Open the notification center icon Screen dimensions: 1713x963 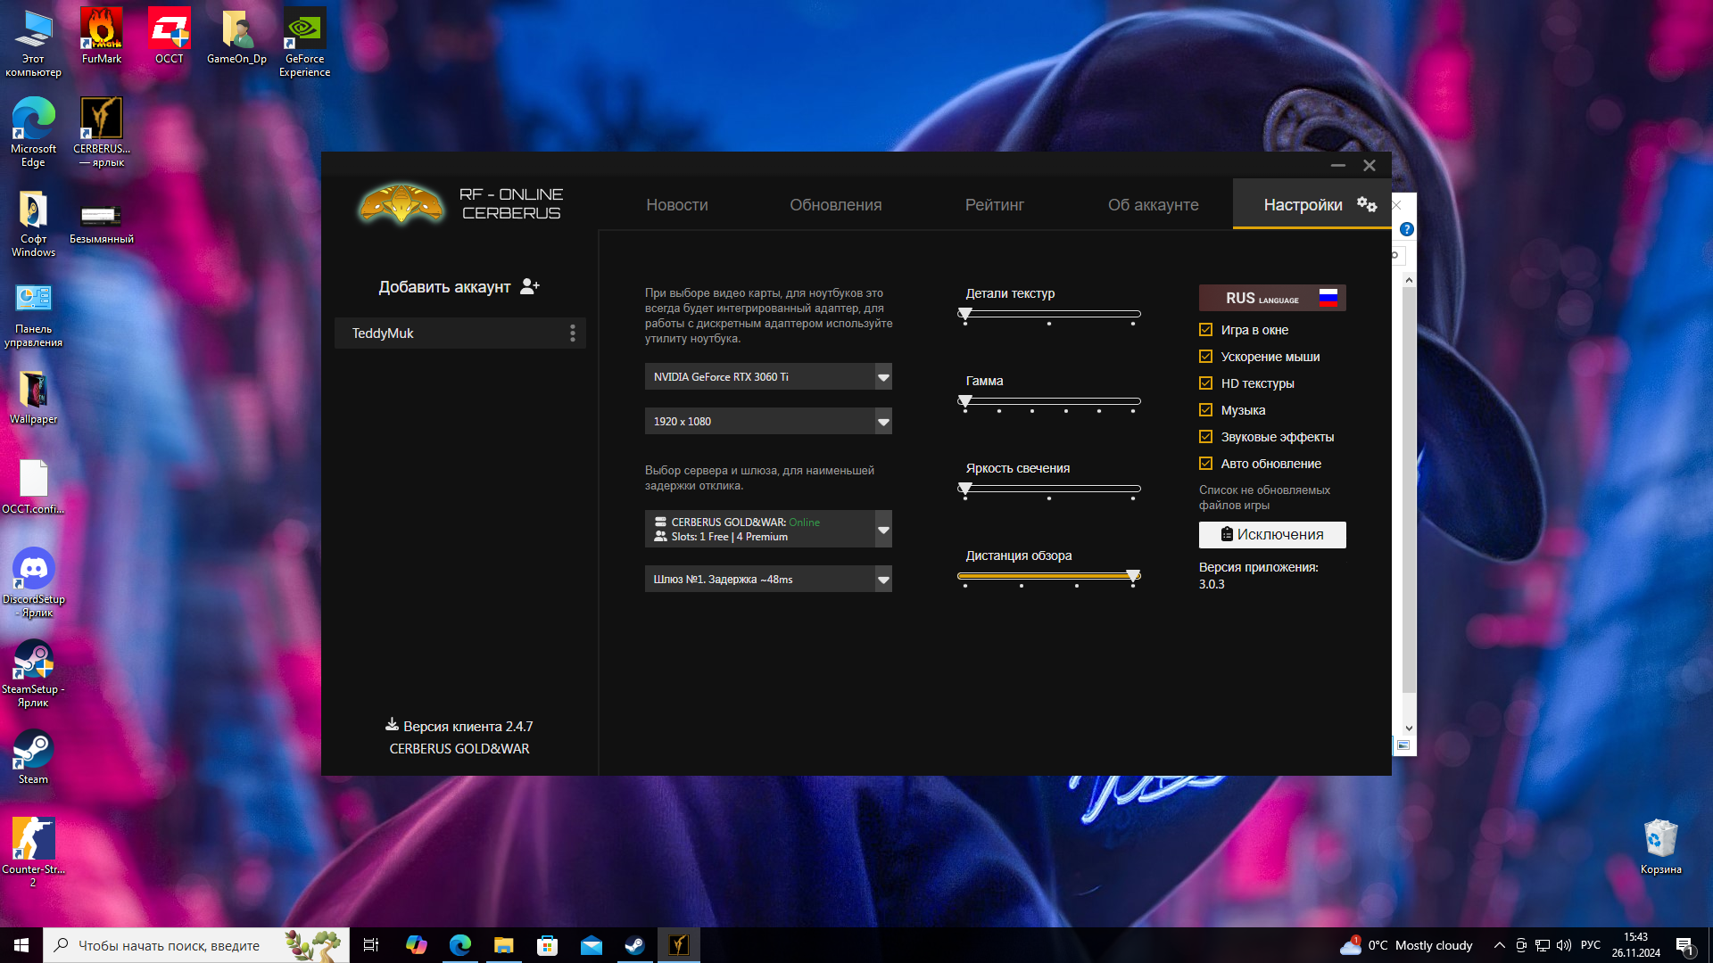[1684, 945]
